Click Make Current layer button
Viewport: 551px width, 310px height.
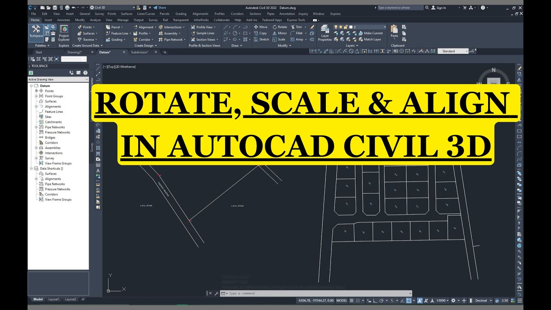[370, 33]
